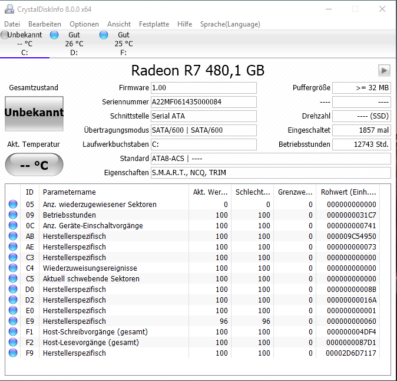The width and height of the screenshot is (397, 381).
Task: Click the Schlecht... column header
Action: coord(253,192)
